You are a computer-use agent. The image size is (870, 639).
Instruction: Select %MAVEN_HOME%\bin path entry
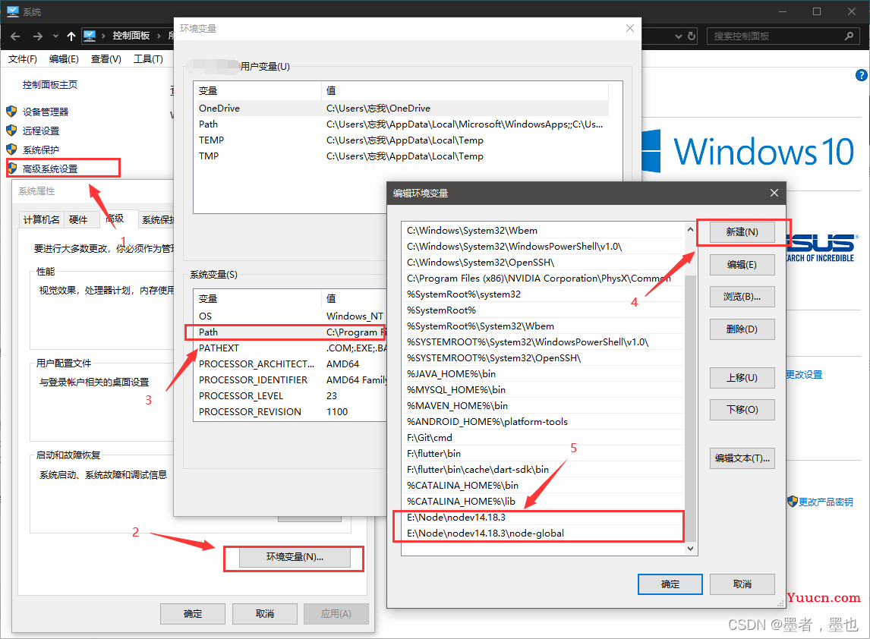[x=543, y=406]
